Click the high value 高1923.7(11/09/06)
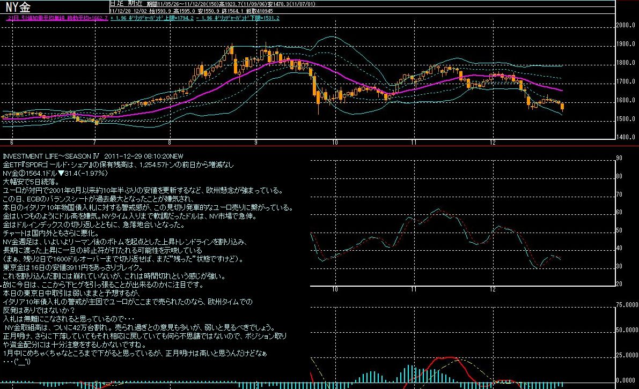 (x=243, y=4)
